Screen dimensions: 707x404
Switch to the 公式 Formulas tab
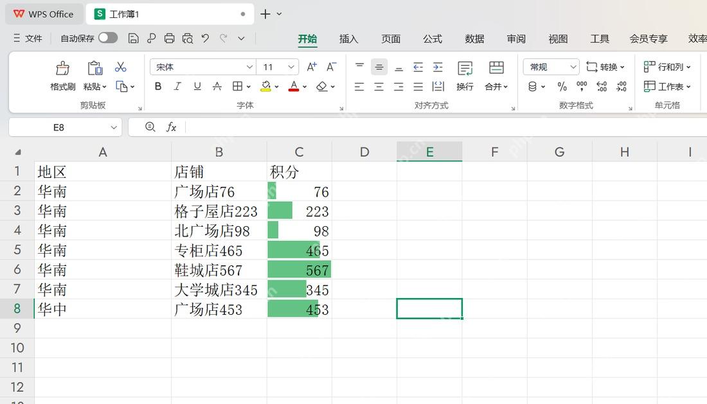pyautogui.click(x=433, y=39)
